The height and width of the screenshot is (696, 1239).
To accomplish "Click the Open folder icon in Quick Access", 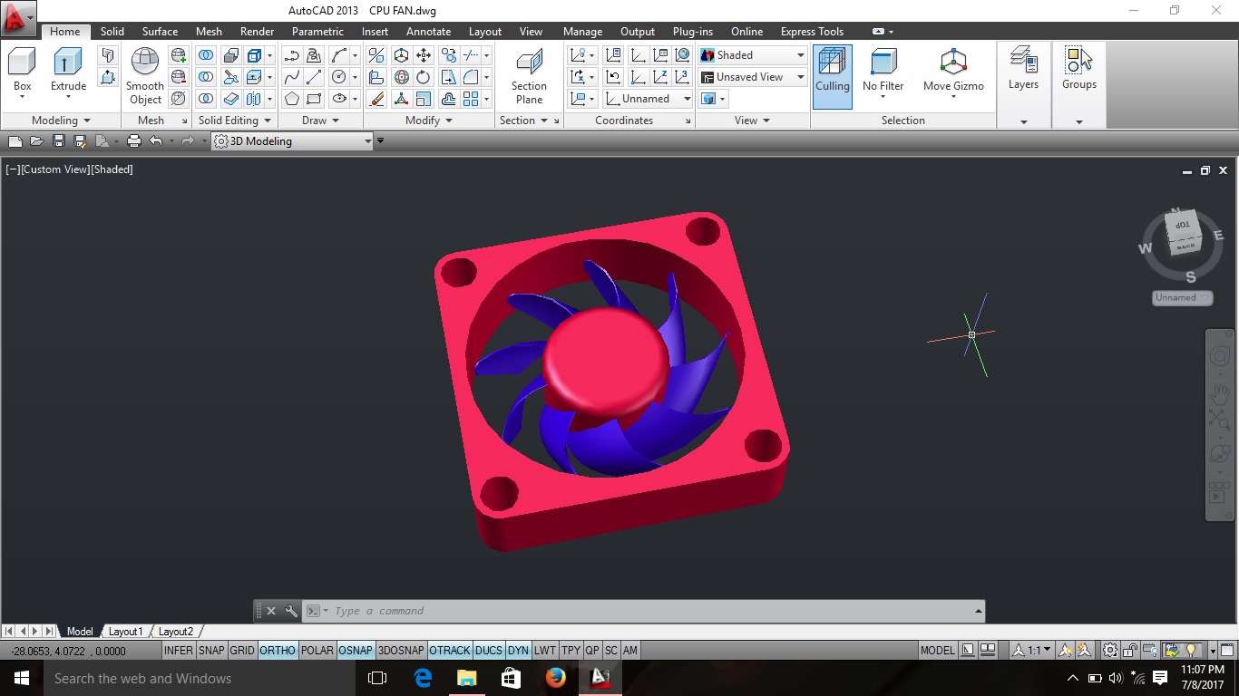I will tap(37, 140).
